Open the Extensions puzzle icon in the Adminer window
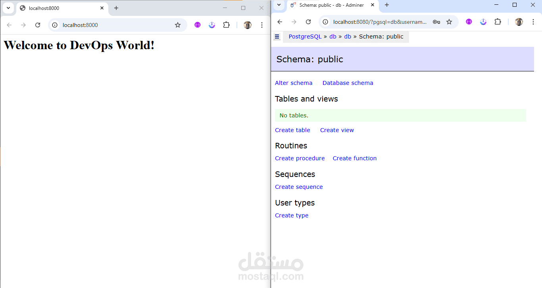 point(498,22)
